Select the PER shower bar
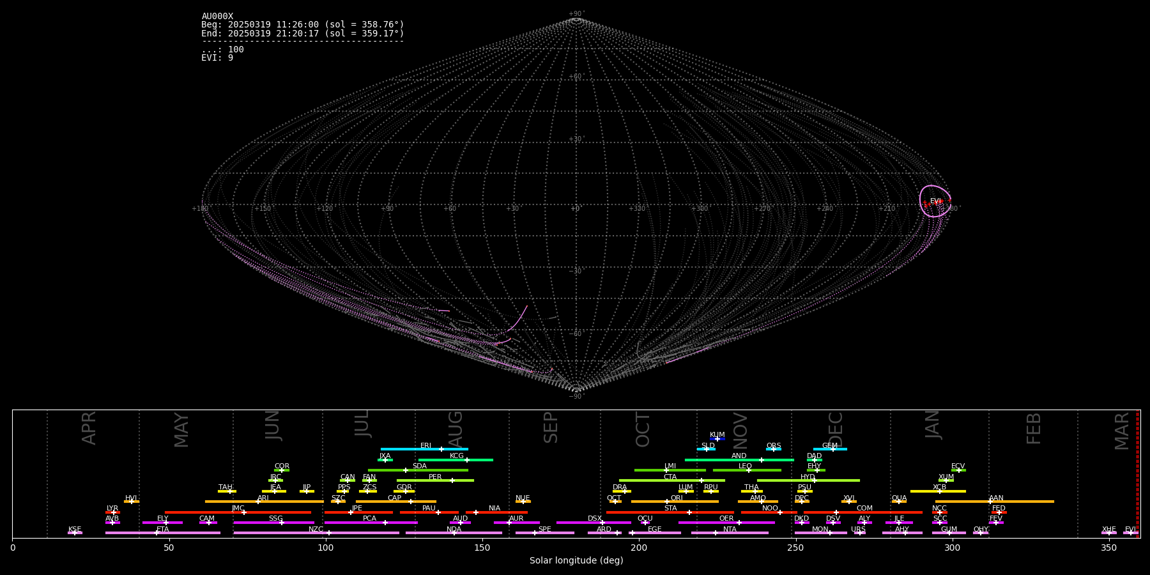 [435, 480]
